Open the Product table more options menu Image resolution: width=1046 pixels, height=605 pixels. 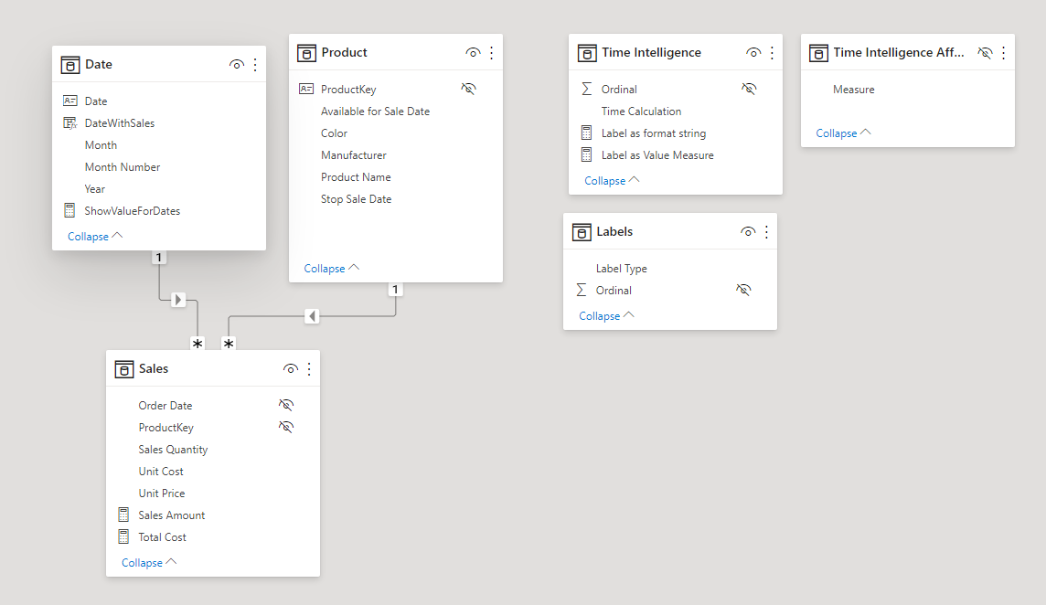pos(491,53)
